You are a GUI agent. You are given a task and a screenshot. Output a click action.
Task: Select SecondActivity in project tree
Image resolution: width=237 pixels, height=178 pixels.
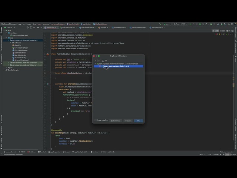point(19,58)
